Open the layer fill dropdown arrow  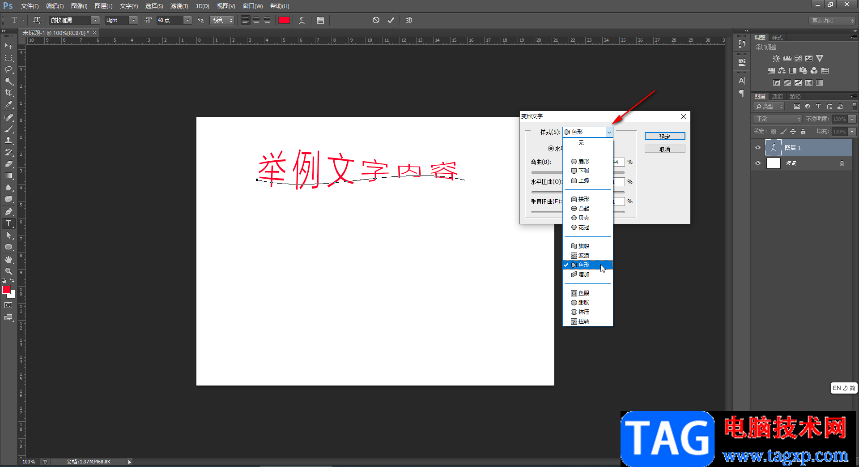852,132
